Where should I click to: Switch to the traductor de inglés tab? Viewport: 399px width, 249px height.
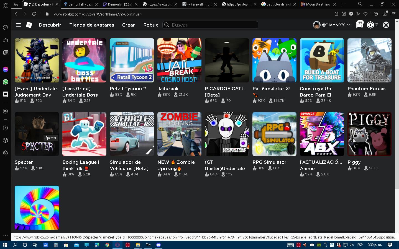[x=278, y=4]
